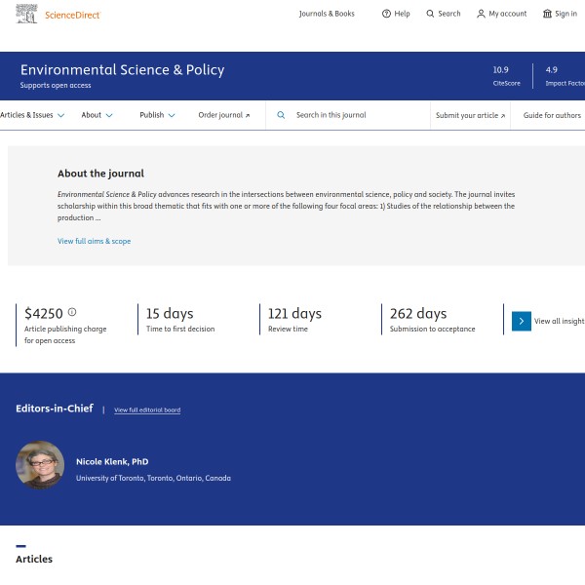
Task: Open the Order journal link
Action: click(x=223, y=115)
